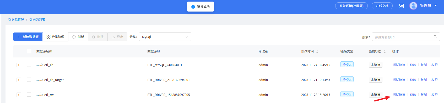Select ETL_DRIVER_2108160694001 id cell

pos(169,80)
